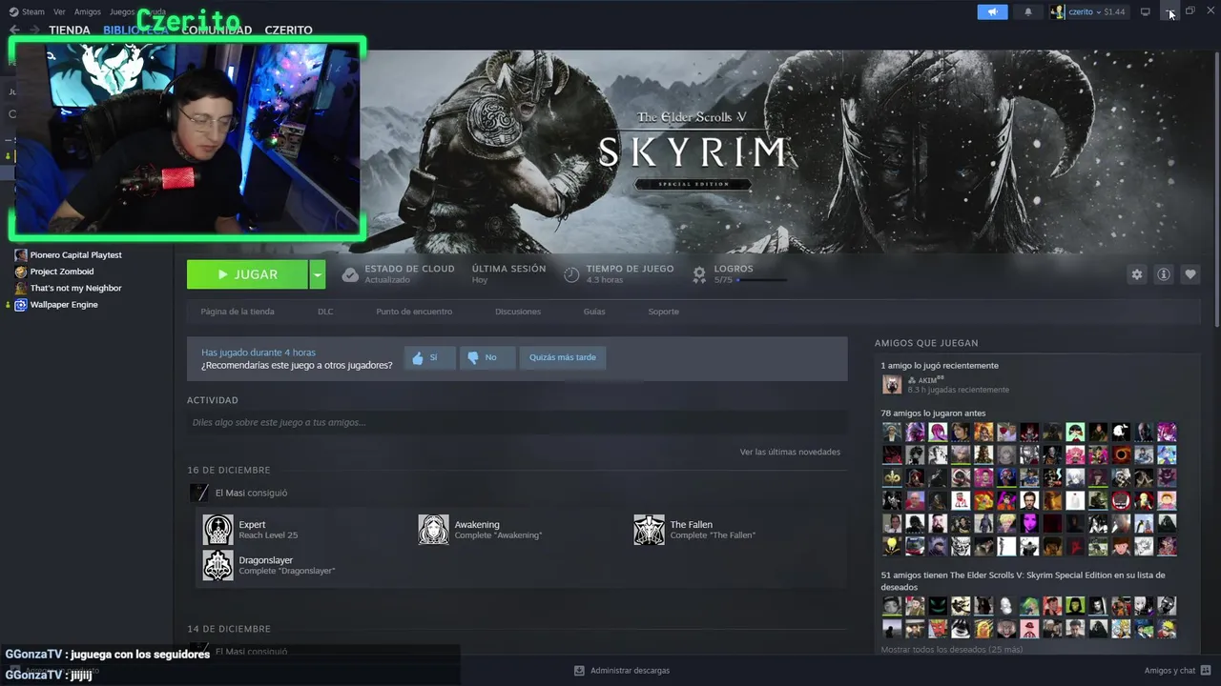Open Página de la tienda link
Image resolution: width=1221 pixels, height=686 pixels.
click(238, 312)
